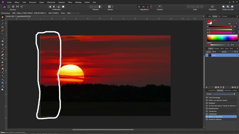Select the Paint Brush tool
The image size is (239, 134).
2,48
